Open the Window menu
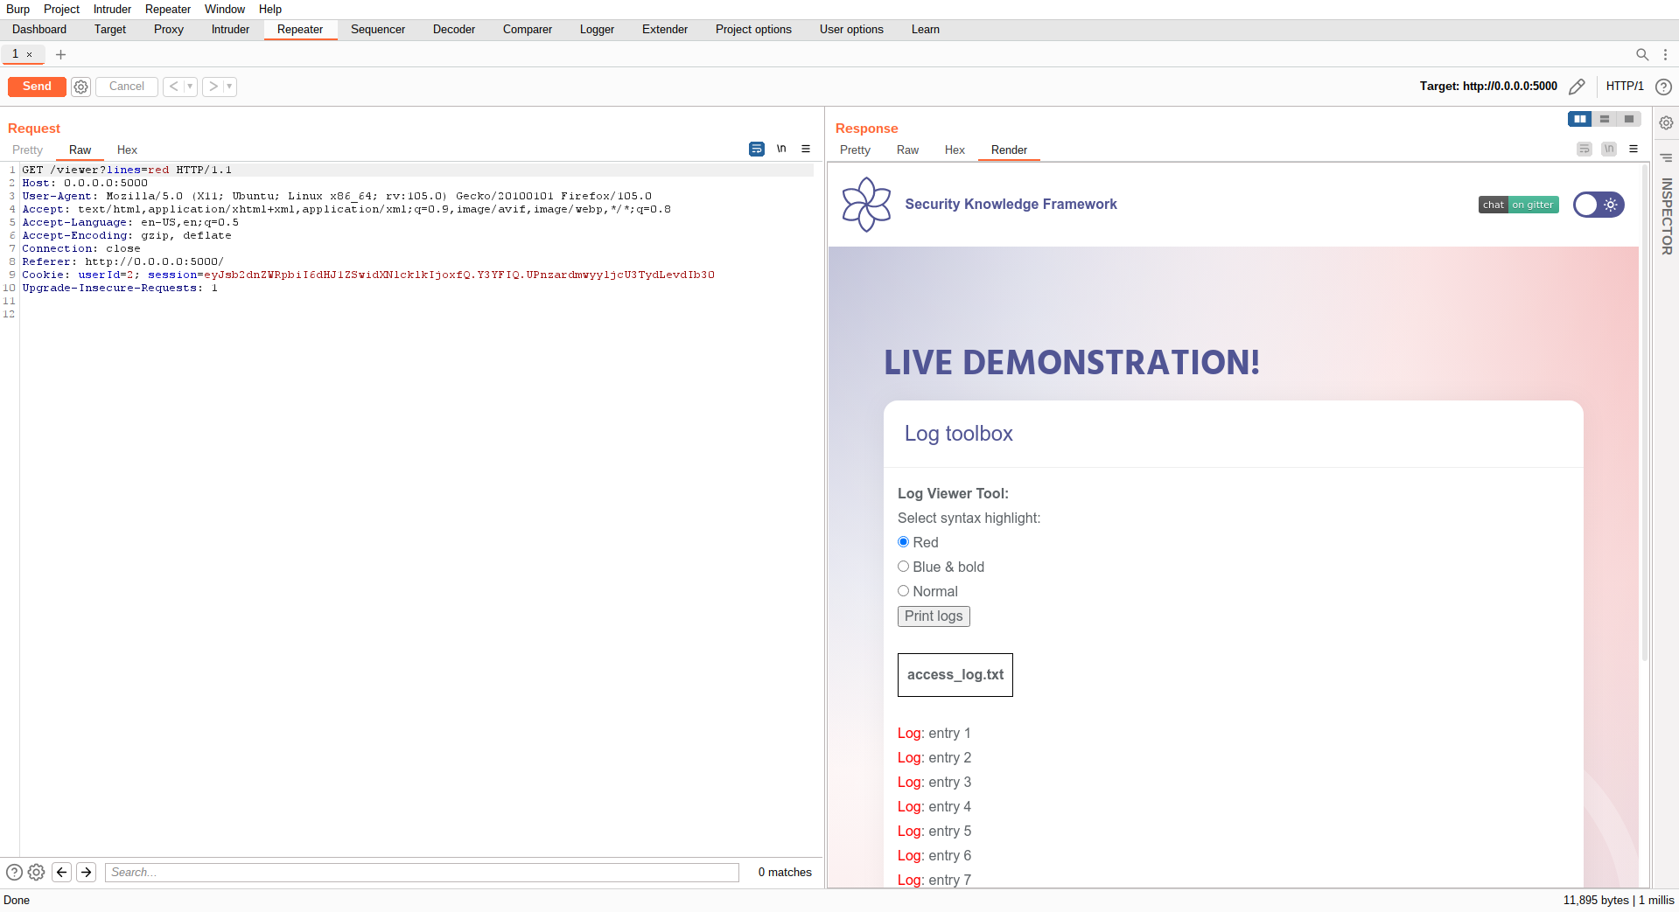Viewport: 1679px width, 912px height. tap(225, 9)
